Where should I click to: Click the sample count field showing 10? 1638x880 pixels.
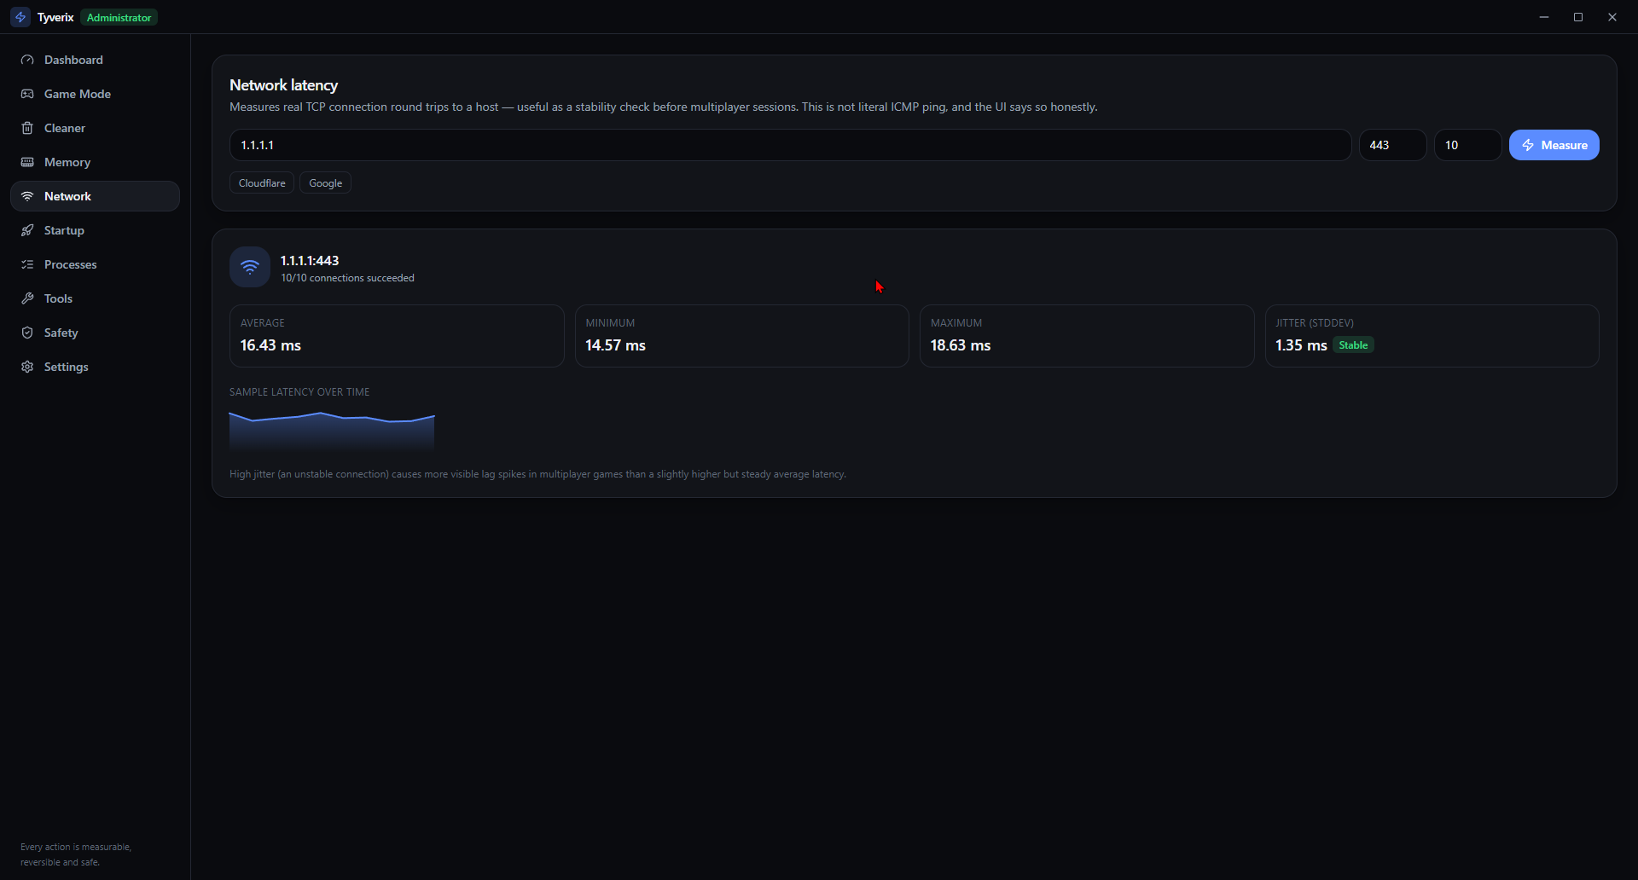1467,145
